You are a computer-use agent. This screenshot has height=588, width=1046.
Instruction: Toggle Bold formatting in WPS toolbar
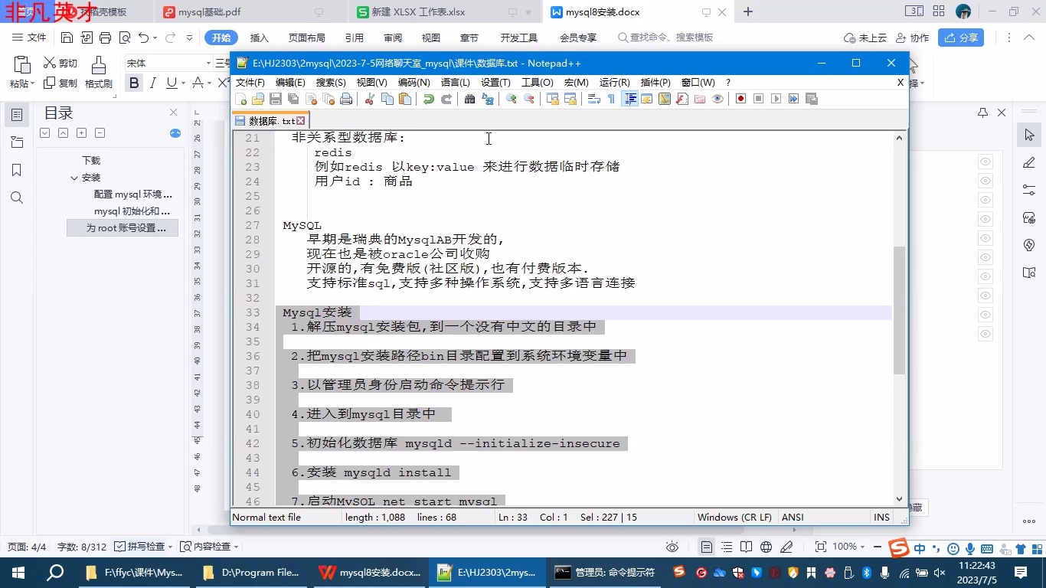135,83
